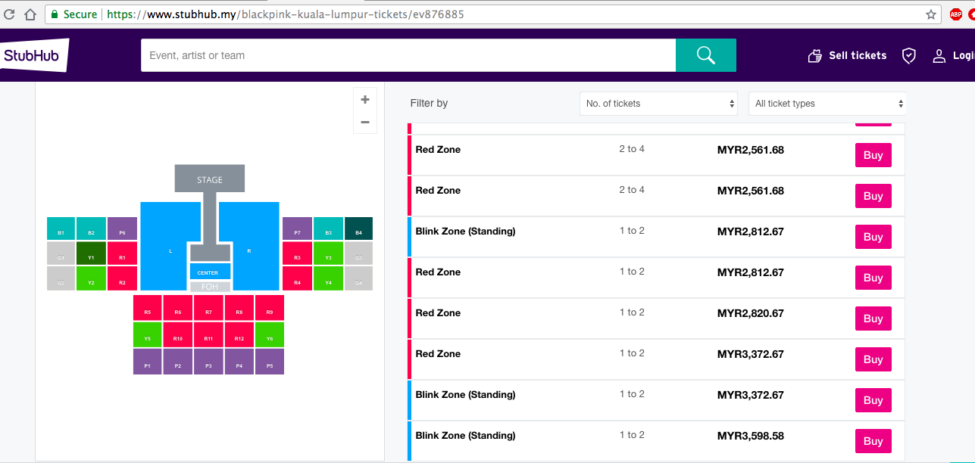Expand the No. of tickets dropdown
975x463 pixels.
pos(658,104)
